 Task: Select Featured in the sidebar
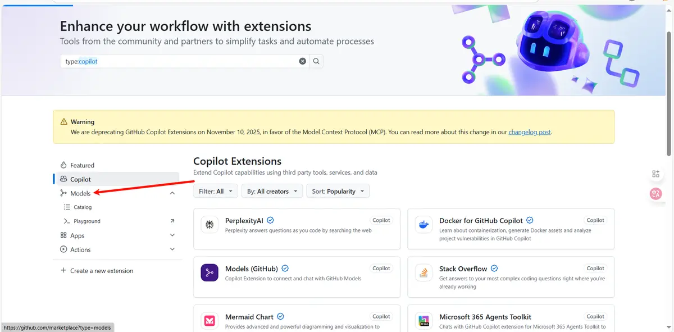click(82, 165)
